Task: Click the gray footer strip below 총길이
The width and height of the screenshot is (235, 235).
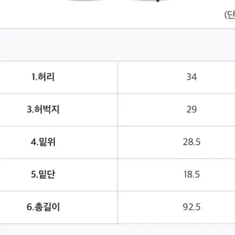Action: (x=117, y=230)
